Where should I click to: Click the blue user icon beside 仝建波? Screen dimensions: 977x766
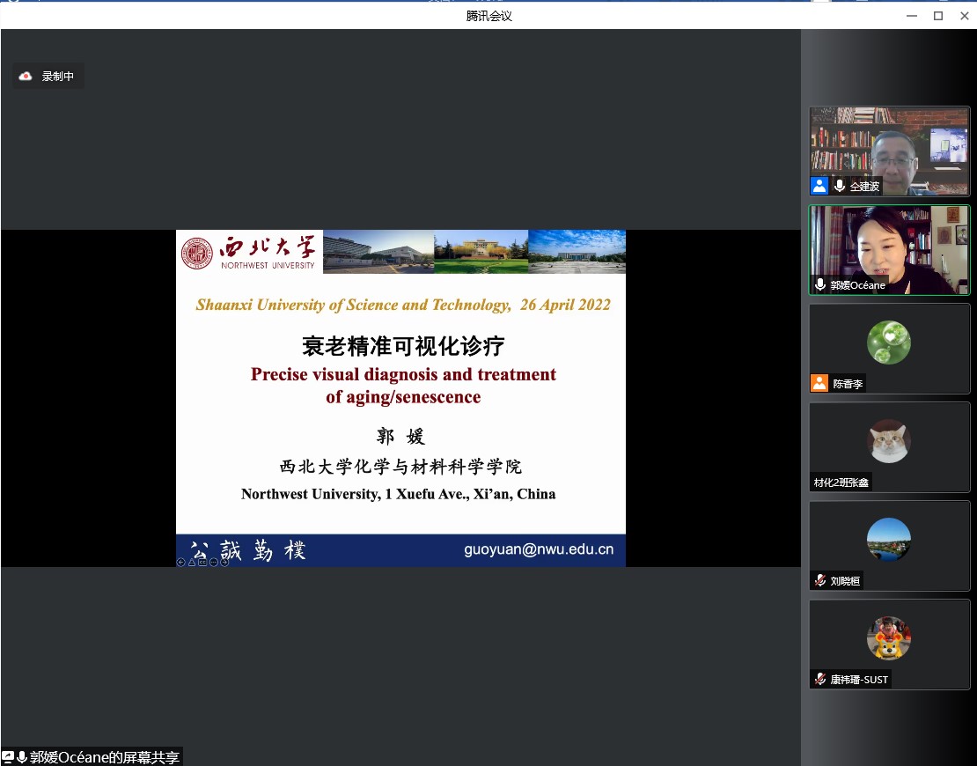[819, 186]
